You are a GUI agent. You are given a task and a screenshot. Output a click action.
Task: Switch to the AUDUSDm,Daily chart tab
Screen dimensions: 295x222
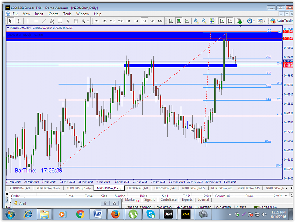[78, 188]
